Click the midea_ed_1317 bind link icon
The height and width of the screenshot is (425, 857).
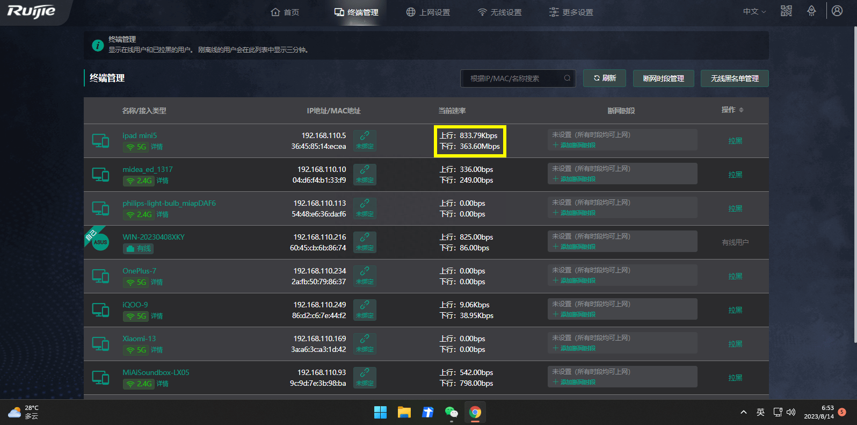click(365, 174)
